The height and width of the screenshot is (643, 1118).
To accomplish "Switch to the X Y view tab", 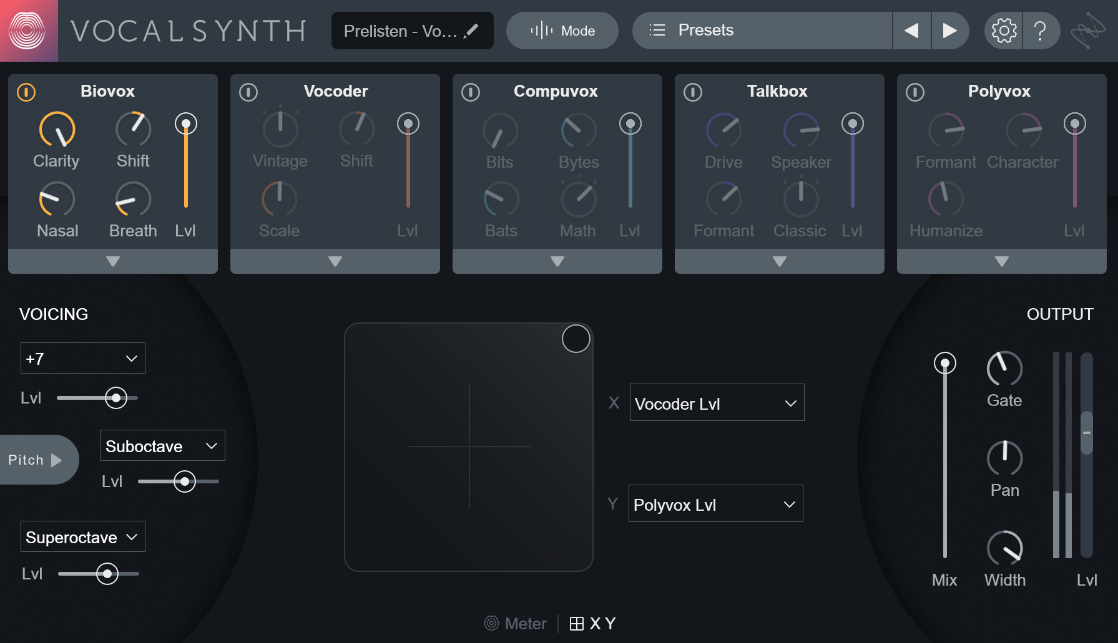I will (x=593, y=623).
